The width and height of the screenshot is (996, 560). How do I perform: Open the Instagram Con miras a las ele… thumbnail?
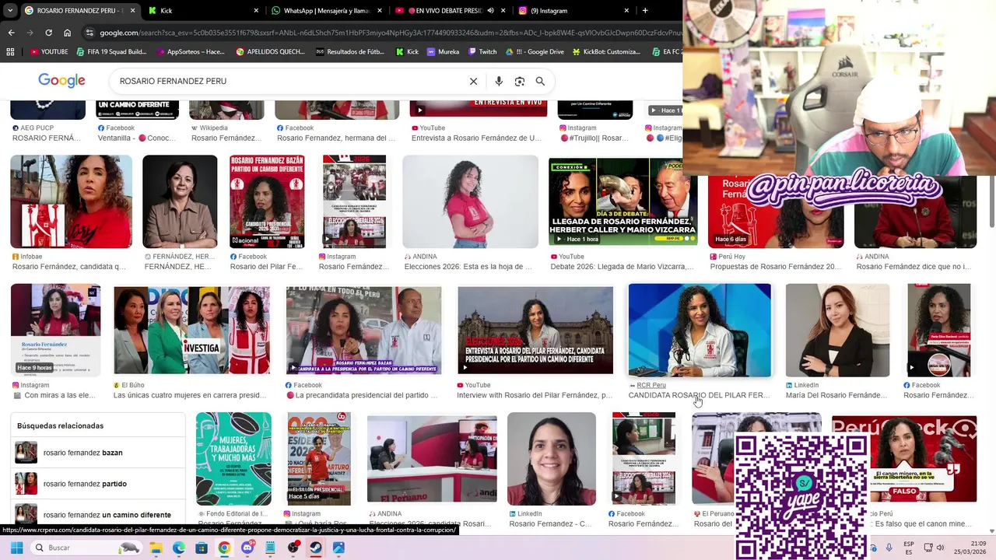(x=55, y=330)
